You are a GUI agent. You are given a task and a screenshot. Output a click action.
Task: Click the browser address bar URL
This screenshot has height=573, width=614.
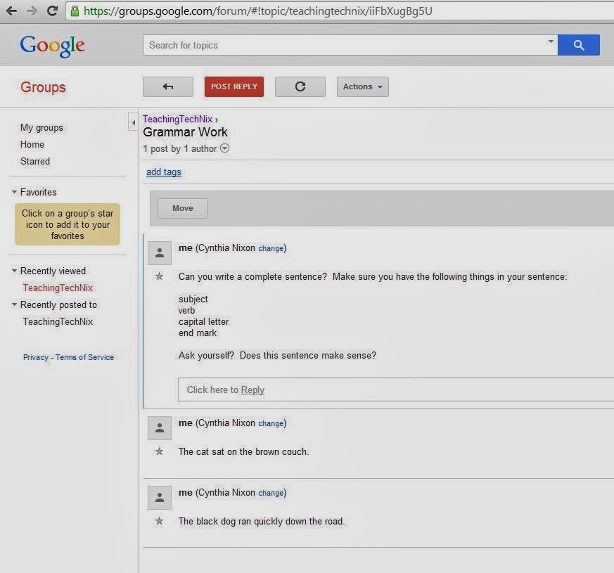[x=258, y=11]
